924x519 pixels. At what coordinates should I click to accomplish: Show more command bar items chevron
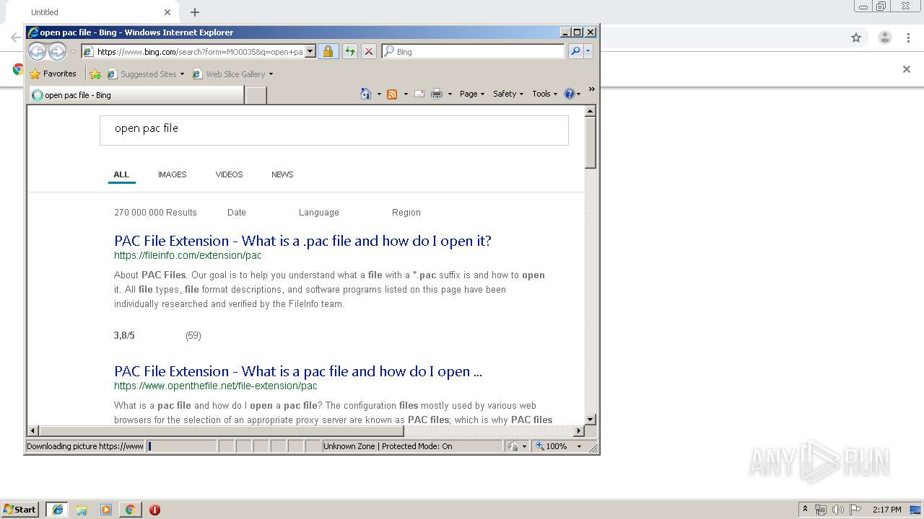[x=591, y=89]
